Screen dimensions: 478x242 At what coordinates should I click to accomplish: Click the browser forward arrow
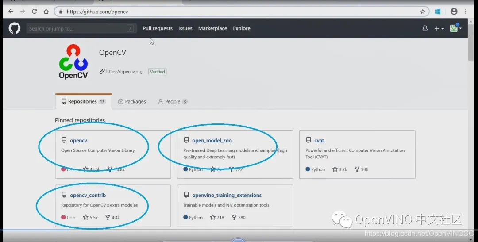coord(23,12)
